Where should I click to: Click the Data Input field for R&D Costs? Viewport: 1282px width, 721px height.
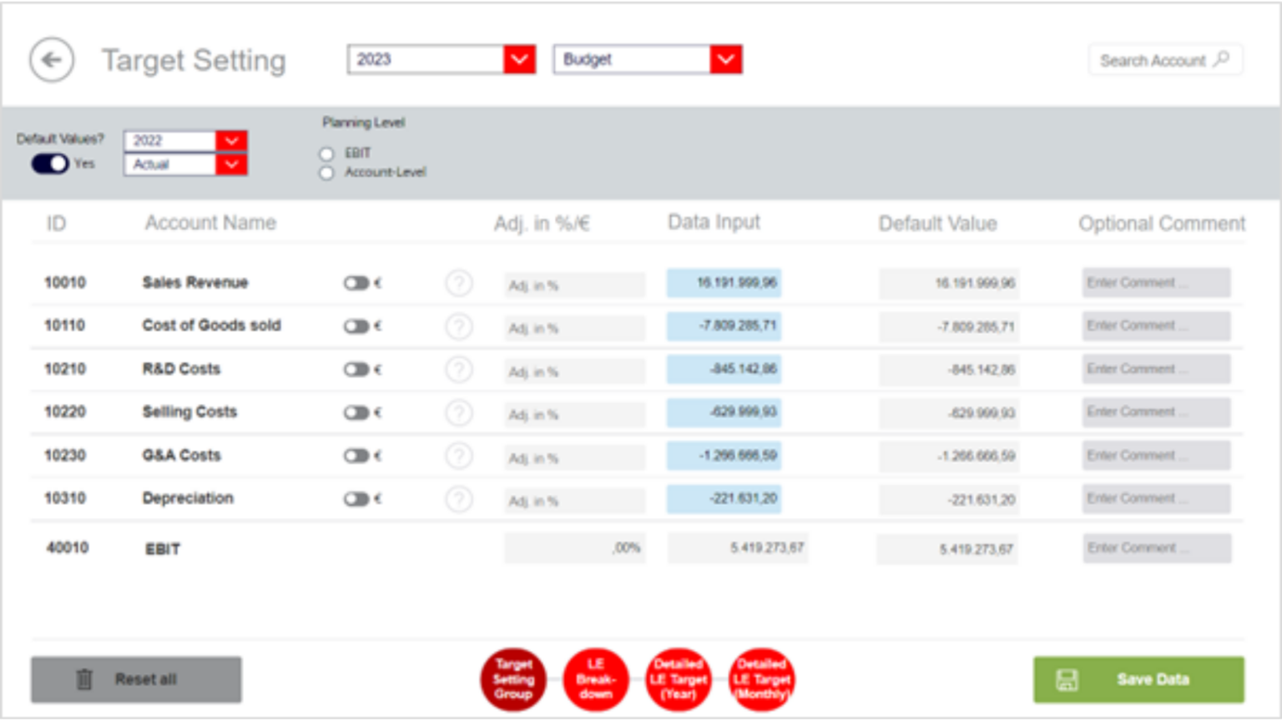[x=723, y=370]
